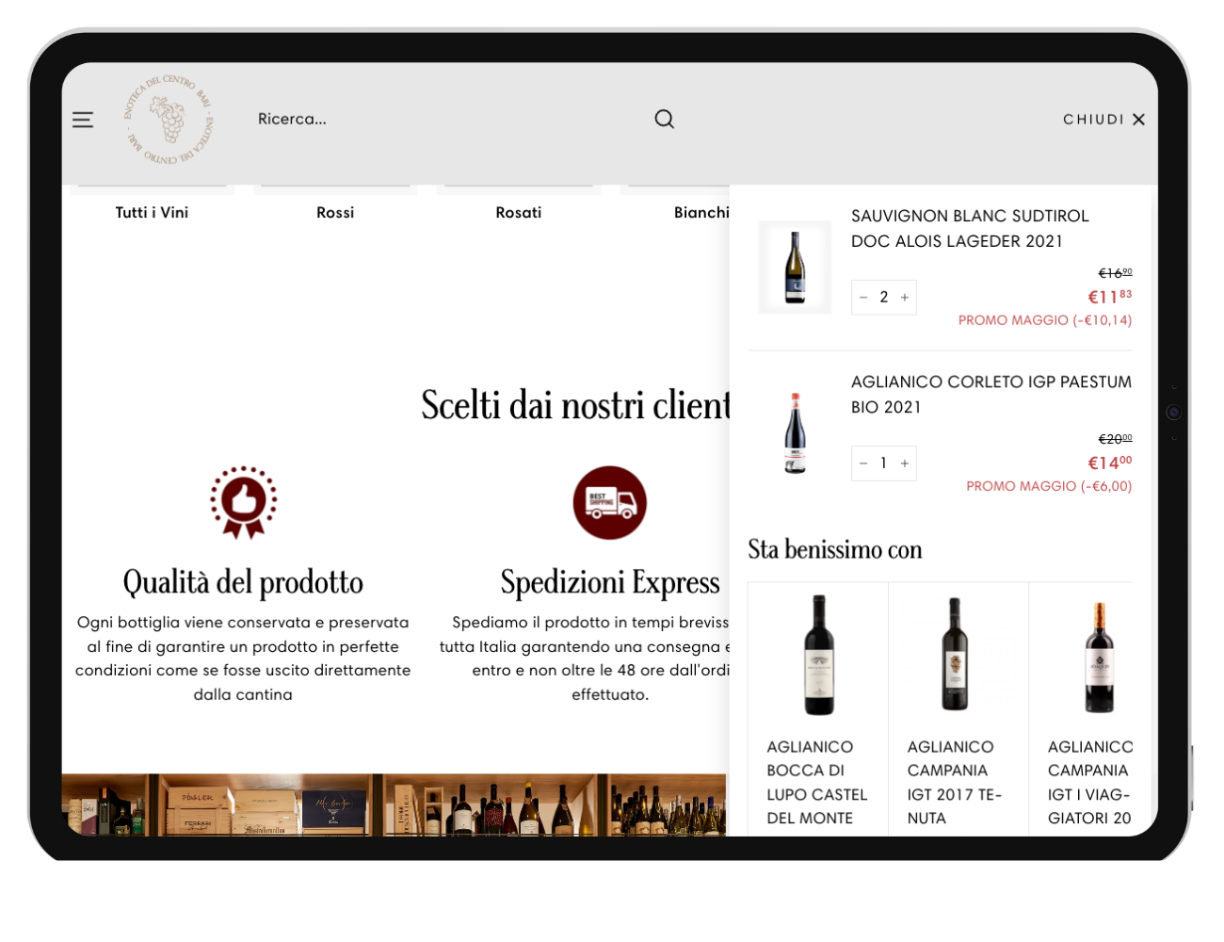Click the Aglianico Bocca di Lupo bottle image
This screenshot has height=942, width=1224.
[819, 655]
